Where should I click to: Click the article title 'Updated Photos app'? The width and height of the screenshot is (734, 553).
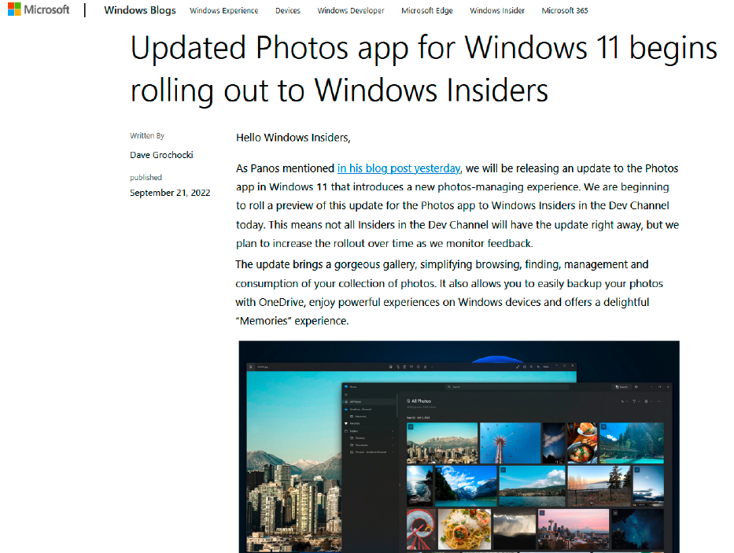[423, 69]
